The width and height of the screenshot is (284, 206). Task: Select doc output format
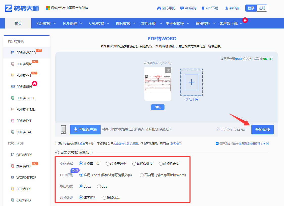click(x=99, y=187)
